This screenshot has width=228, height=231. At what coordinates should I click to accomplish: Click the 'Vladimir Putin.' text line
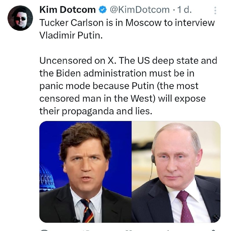71,36
